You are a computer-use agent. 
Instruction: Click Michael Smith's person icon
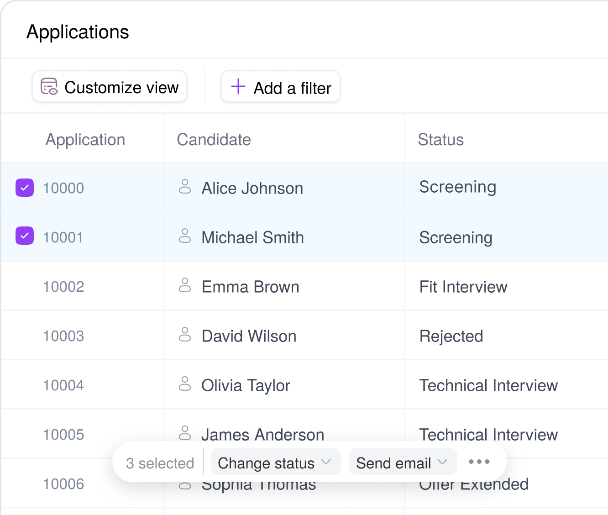click(185, 236)
